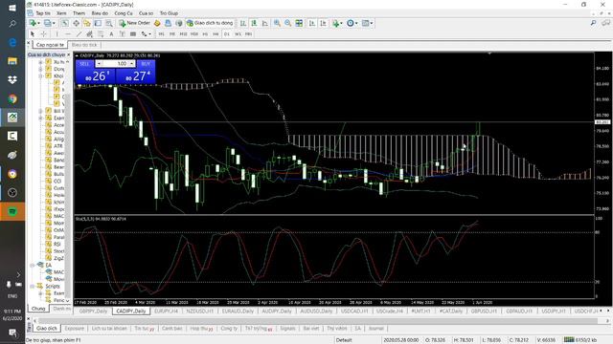Screen dimensions: 613x344
Task: Open the arrows objects dropdown
Action: pyautogui.click(x=146, y=34)
